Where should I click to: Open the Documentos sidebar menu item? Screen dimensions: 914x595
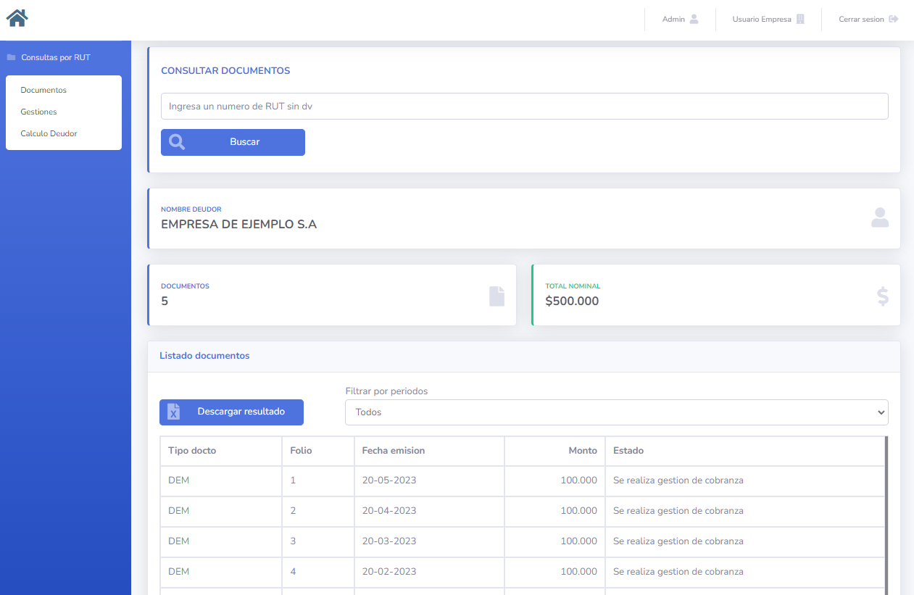[43, 90]
